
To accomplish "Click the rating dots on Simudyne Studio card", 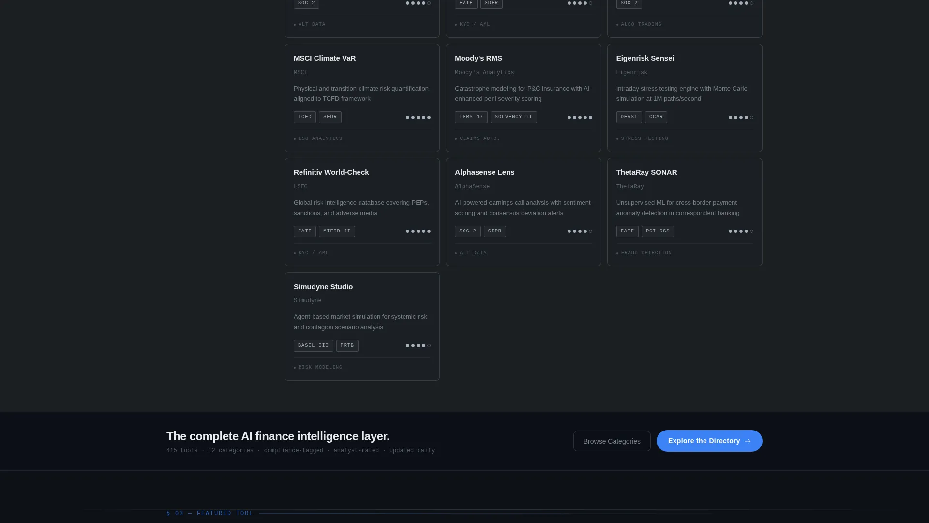I will point(418,346).
